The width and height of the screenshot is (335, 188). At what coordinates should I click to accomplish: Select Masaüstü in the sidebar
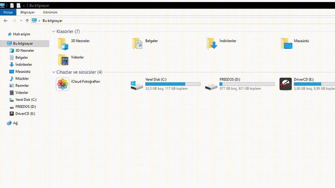coord(20,72)
